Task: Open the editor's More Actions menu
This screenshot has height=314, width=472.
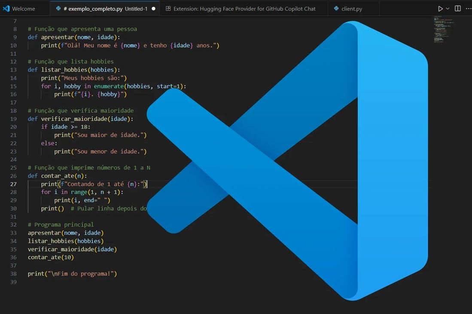Action: pyautogui.click(x=469, y=9)
